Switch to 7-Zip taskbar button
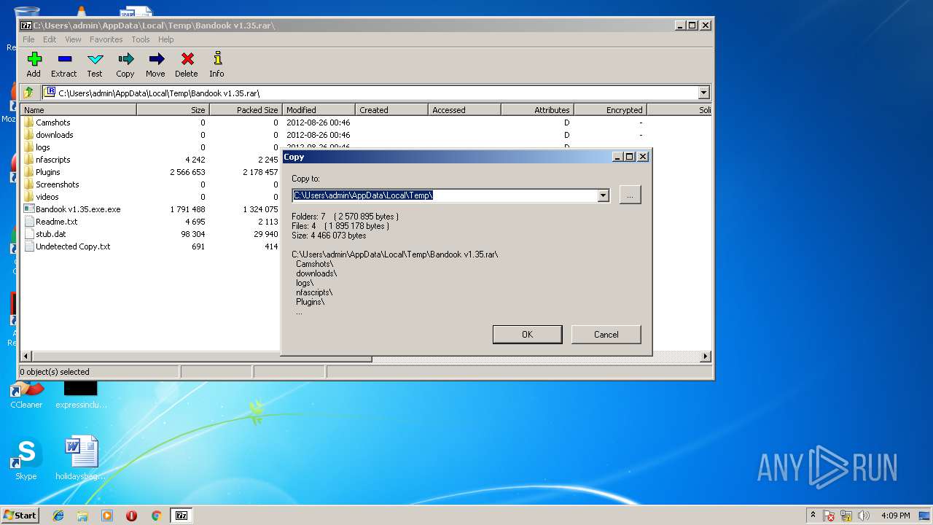 tap(181, 516)
